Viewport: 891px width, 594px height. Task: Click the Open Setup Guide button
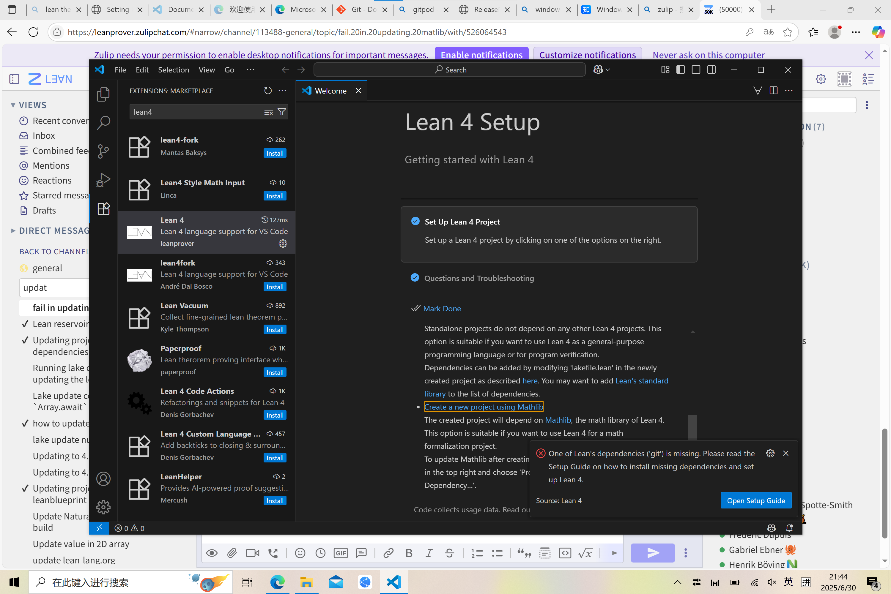point(756,500)
